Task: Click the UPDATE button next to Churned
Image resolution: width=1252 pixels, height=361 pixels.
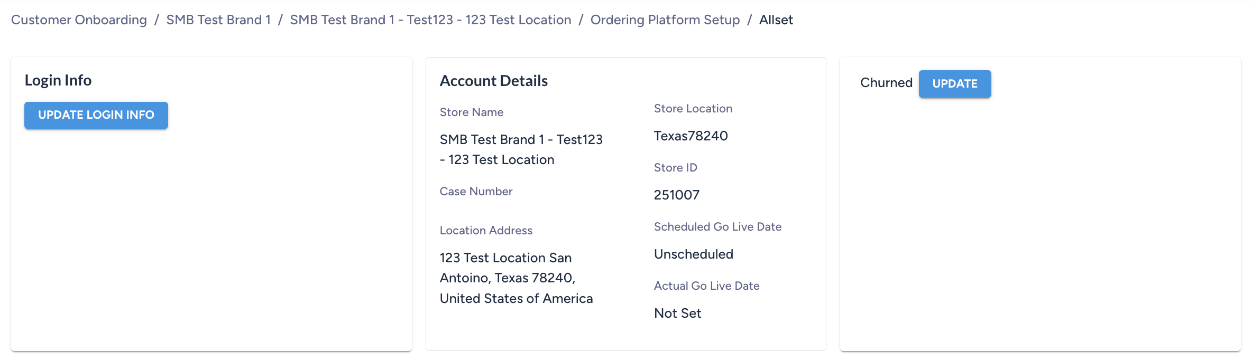Action: coord(954,83)
